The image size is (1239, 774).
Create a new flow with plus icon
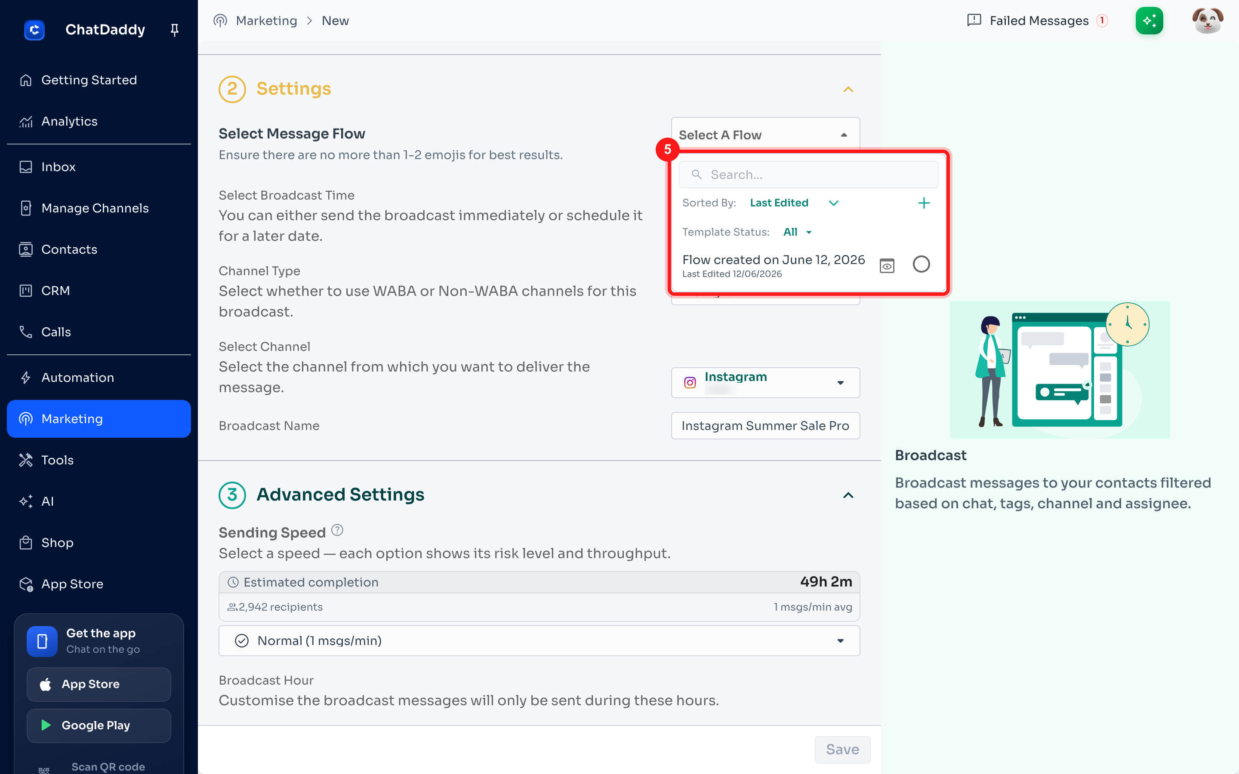point(924,203)
